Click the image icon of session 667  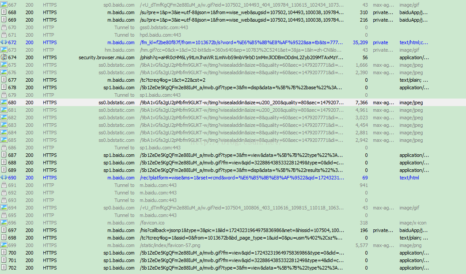[4, 5]
